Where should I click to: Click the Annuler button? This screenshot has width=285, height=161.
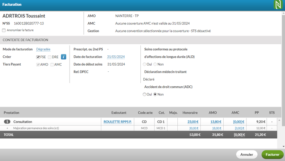(246, 154)
